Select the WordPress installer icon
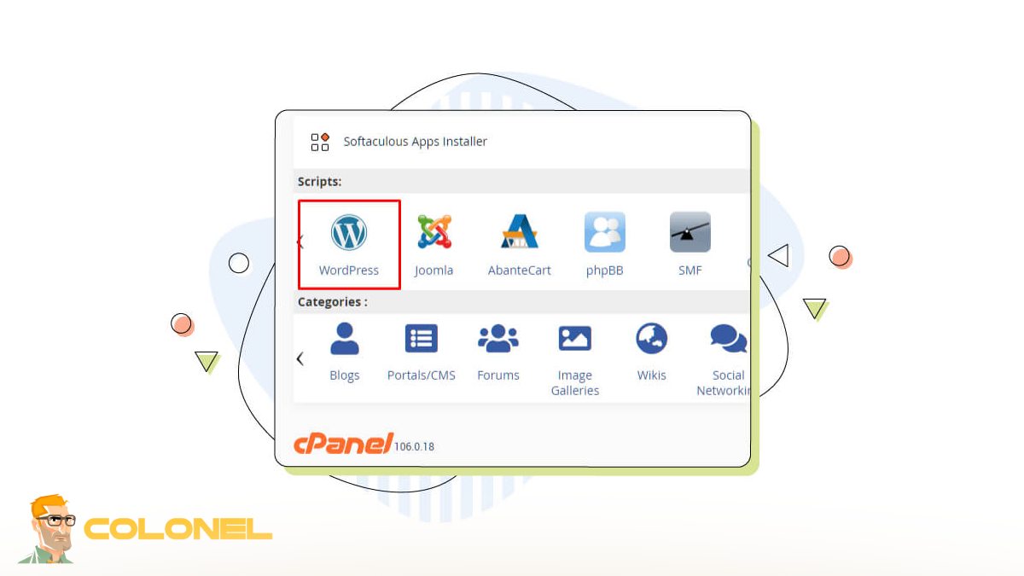The image size is (1024, 576). pos(348,231)
